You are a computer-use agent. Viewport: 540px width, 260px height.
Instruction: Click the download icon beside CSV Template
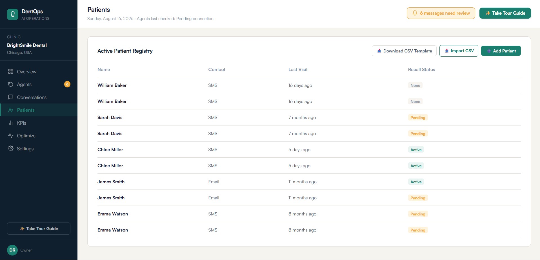coord(379,51)
